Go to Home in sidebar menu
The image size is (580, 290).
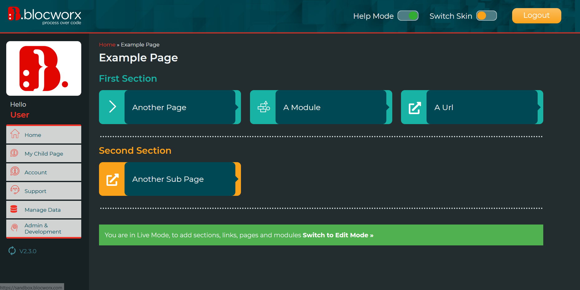click(x=44, y=135)
